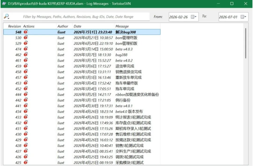
Task: Select the log message 'beta4.0 版本发布'
Action: (x=129, y=112)
